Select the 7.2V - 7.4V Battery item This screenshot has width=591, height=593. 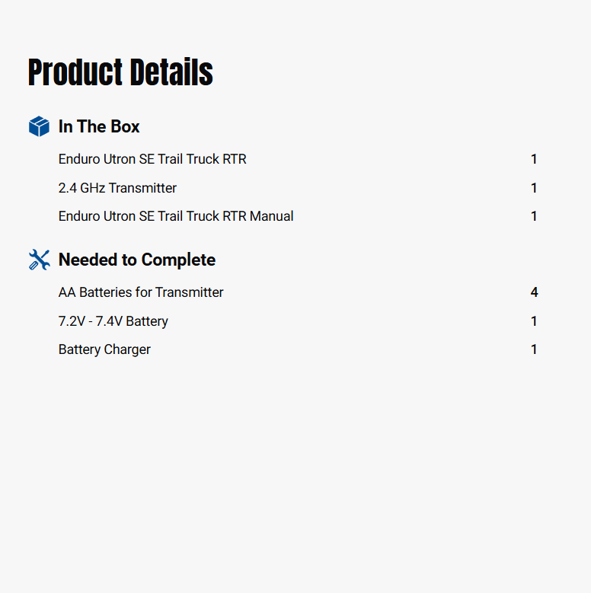(113, 321)
